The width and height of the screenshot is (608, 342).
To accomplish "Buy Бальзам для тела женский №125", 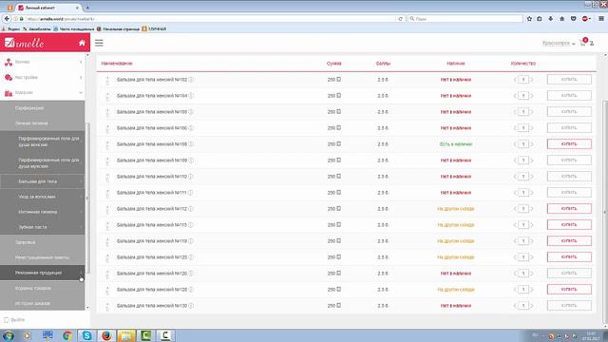I will coord(569,257).
